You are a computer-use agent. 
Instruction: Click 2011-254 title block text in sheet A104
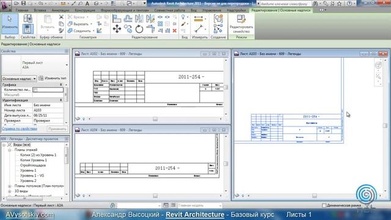click(167, 168)
